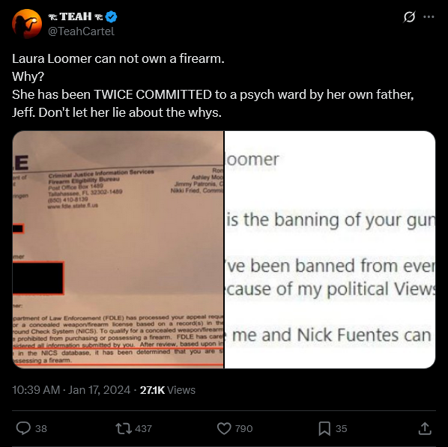View the 27.1K Views analytics
The width and height of the screenshot is (448, 447).
click(x=168, y=390)
